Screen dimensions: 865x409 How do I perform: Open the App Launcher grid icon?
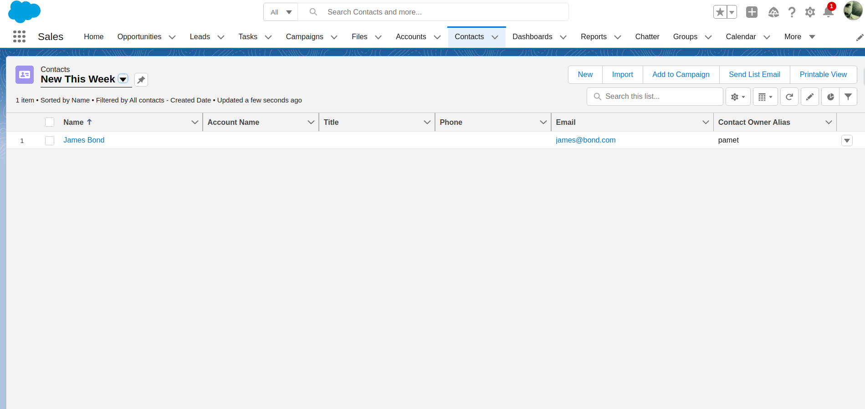tap(19, 36)
